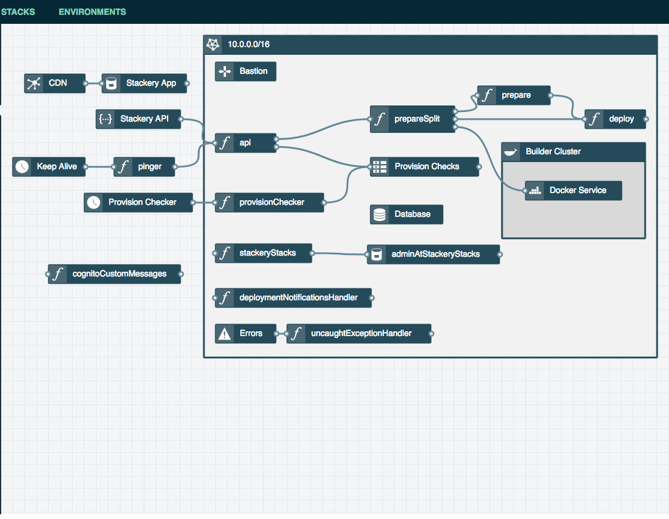Click the Stackery API output port
The image size is (669, 519).
(181, 119)
